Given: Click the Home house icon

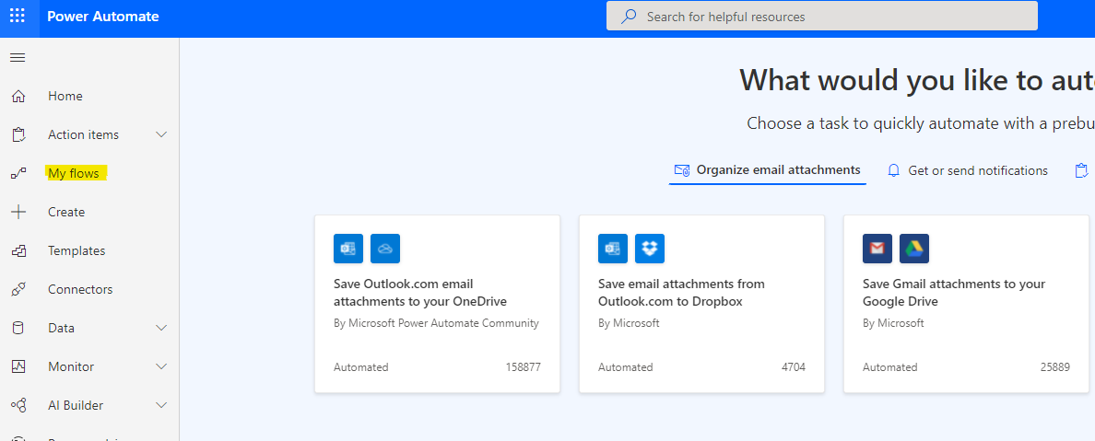Looking at the screenshot, I should pyautogui.click(x=18, y=97).
